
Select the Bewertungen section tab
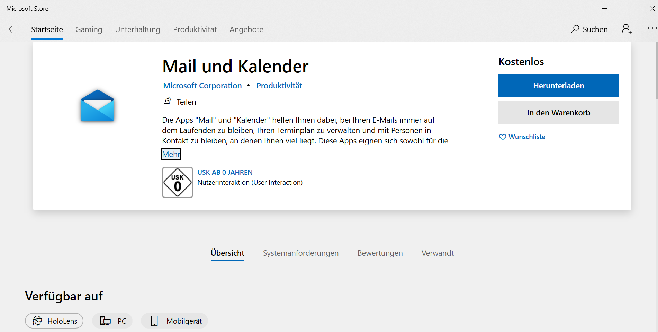[380, 253]
